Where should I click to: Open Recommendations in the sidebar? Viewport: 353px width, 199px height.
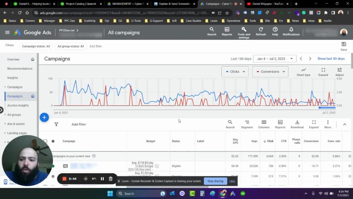20,69
